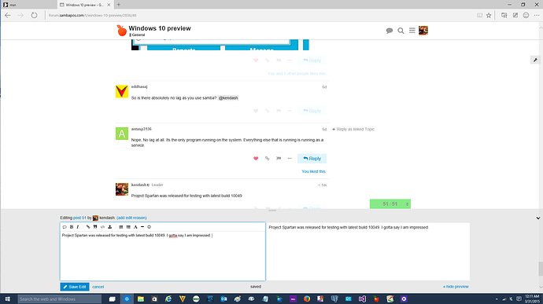Search the web and Windows box
This screenshot has width=543, height=304.
(x=60, y=299)
